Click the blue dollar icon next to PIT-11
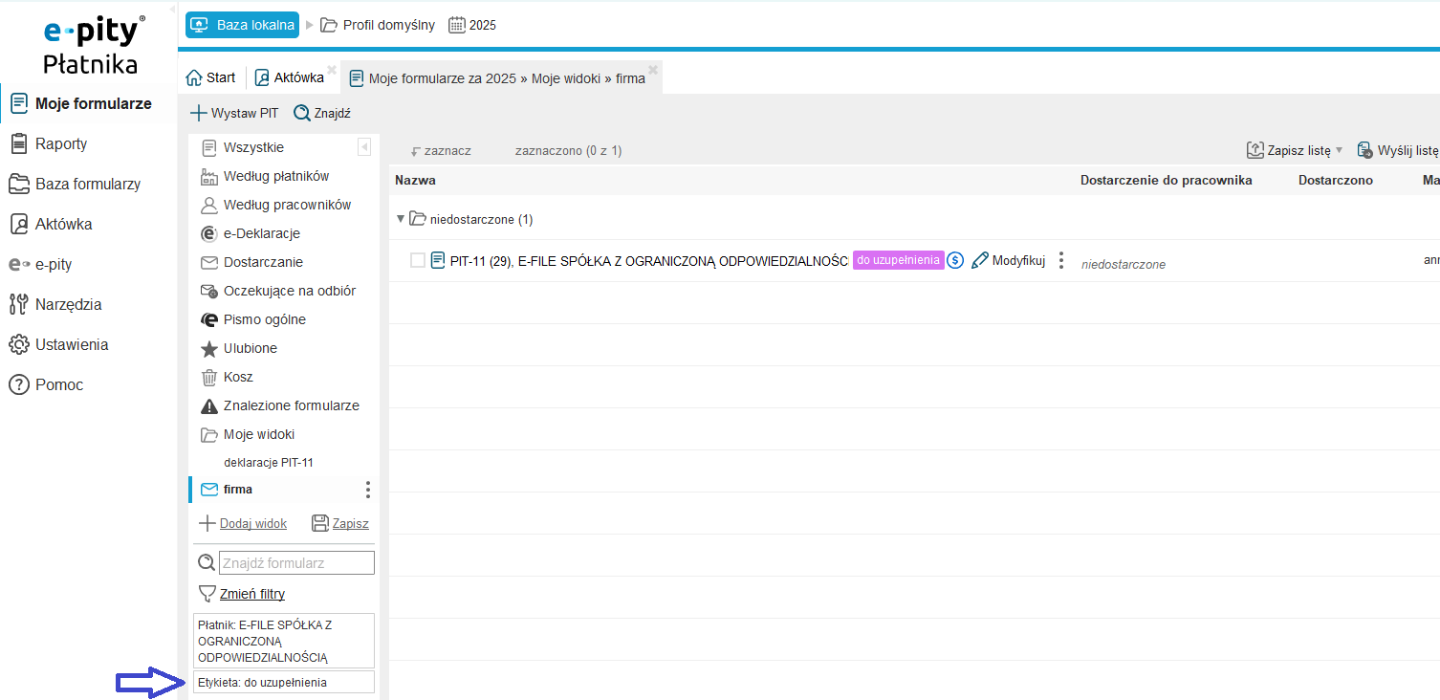 954,260
